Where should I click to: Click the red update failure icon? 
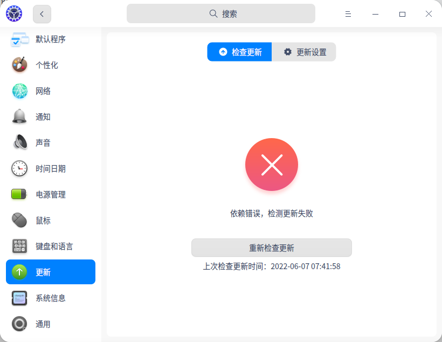271,165
